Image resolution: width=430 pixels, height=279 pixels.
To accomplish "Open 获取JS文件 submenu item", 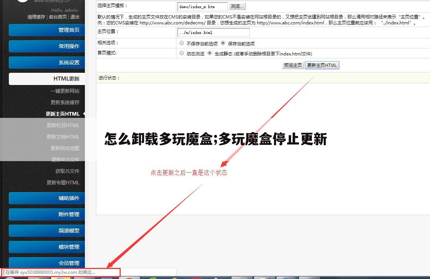I will pos(67,171).
